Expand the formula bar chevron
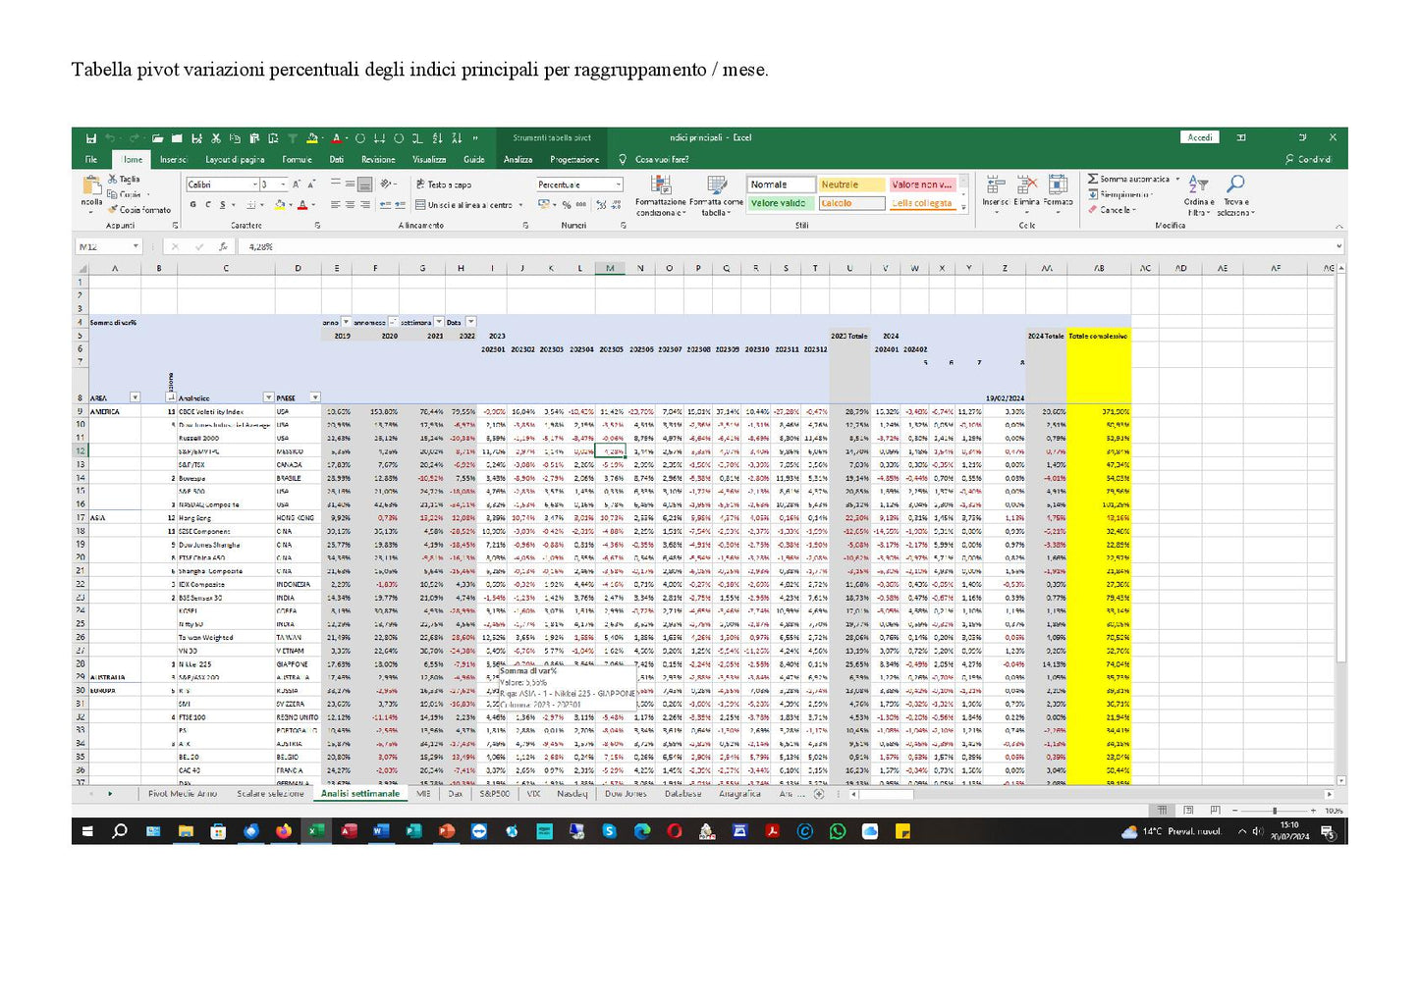The width and height of the screenshot is (1419, 1002). coord(1338,246)
